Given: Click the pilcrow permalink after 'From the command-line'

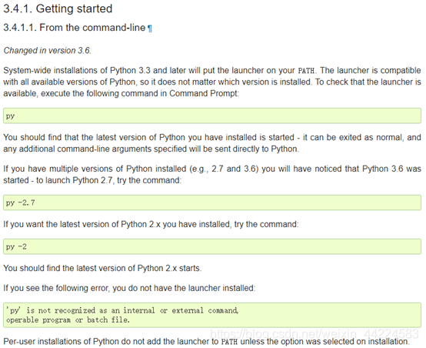Looking at the screenshot, I should point(150,28).
